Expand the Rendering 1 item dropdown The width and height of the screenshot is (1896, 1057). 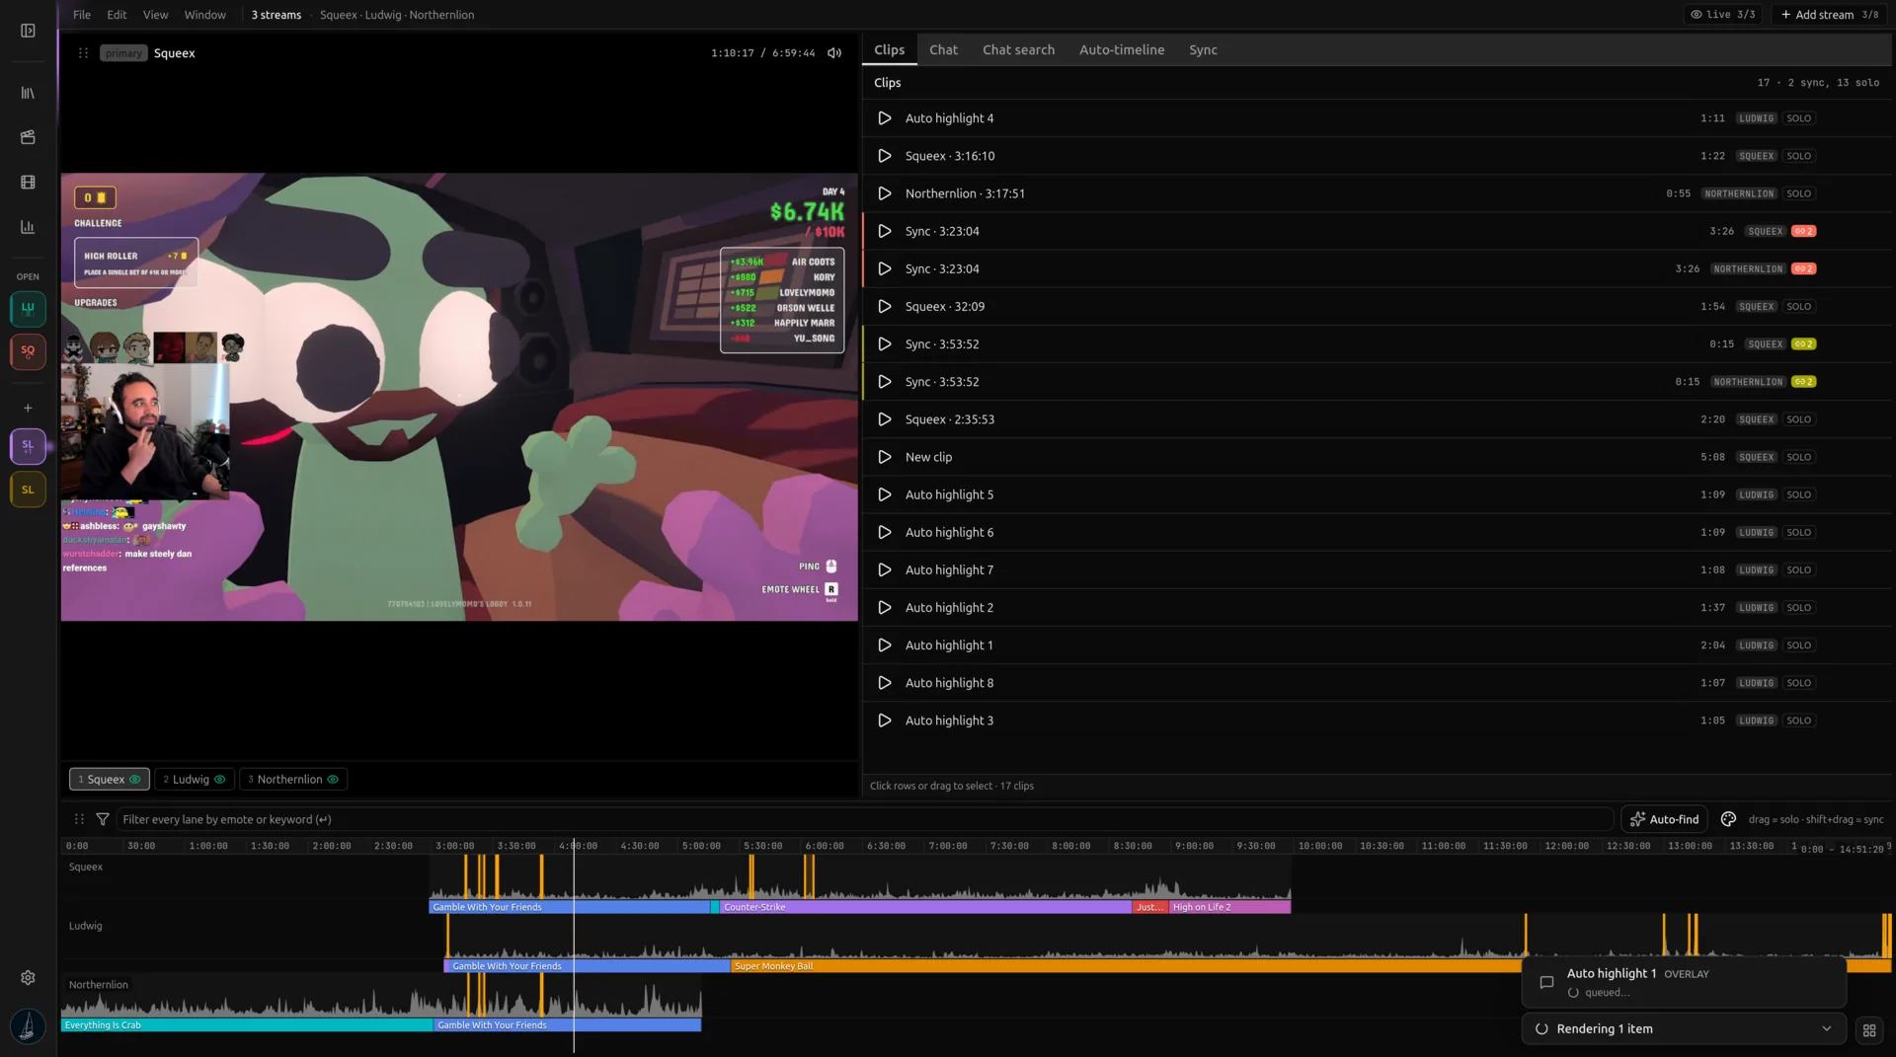(1827, 1028)
